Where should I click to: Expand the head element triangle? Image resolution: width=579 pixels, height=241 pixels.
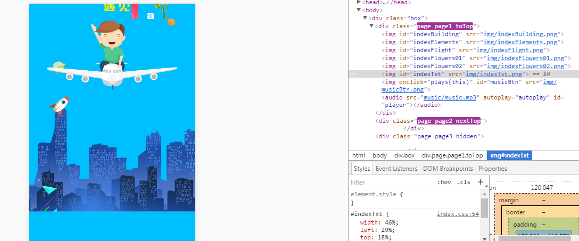pyautogui.click(x=359, y=2)
